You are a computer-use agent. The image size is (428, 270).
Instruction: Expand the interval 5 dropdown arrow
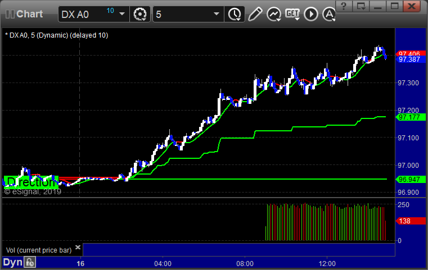coord(216,13)
